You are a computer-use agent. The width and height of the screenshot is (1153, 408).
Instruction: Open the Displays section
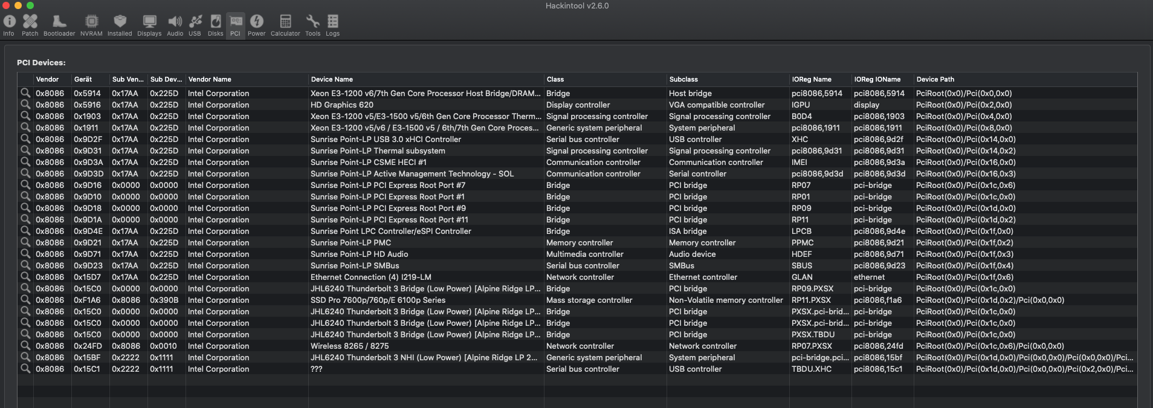149,25
